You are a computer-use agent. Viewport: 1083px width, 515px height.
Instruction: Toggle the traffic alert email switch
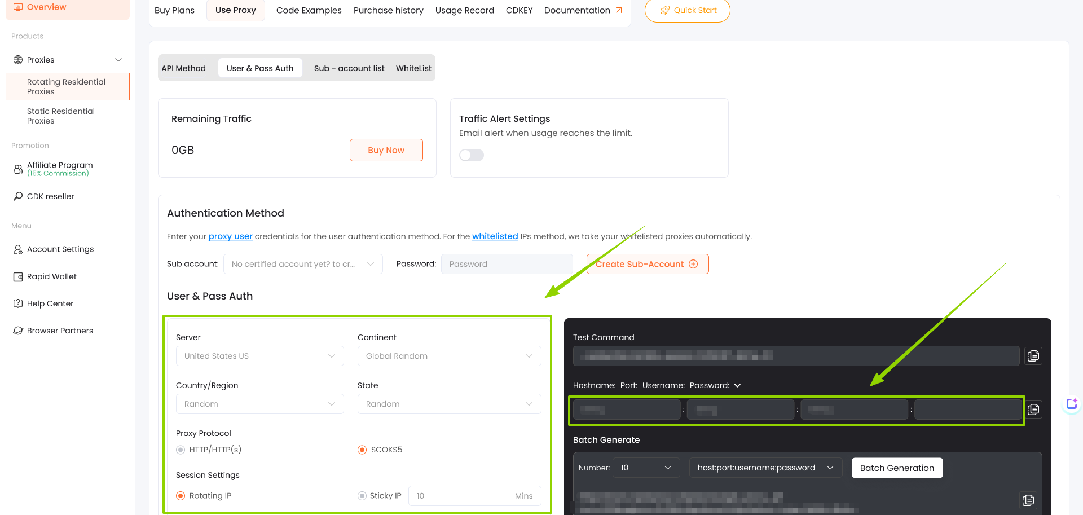point(471,155)
